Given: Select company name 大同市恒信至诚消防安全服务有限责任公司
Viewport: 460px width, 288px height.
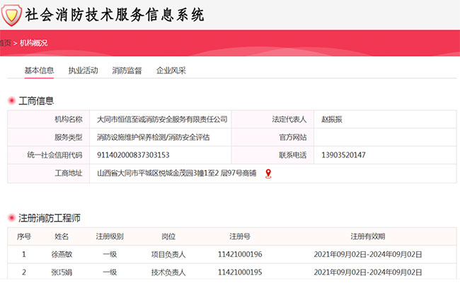Looking at the screenshot, I should pyautogui.click(x=162, y=119).
